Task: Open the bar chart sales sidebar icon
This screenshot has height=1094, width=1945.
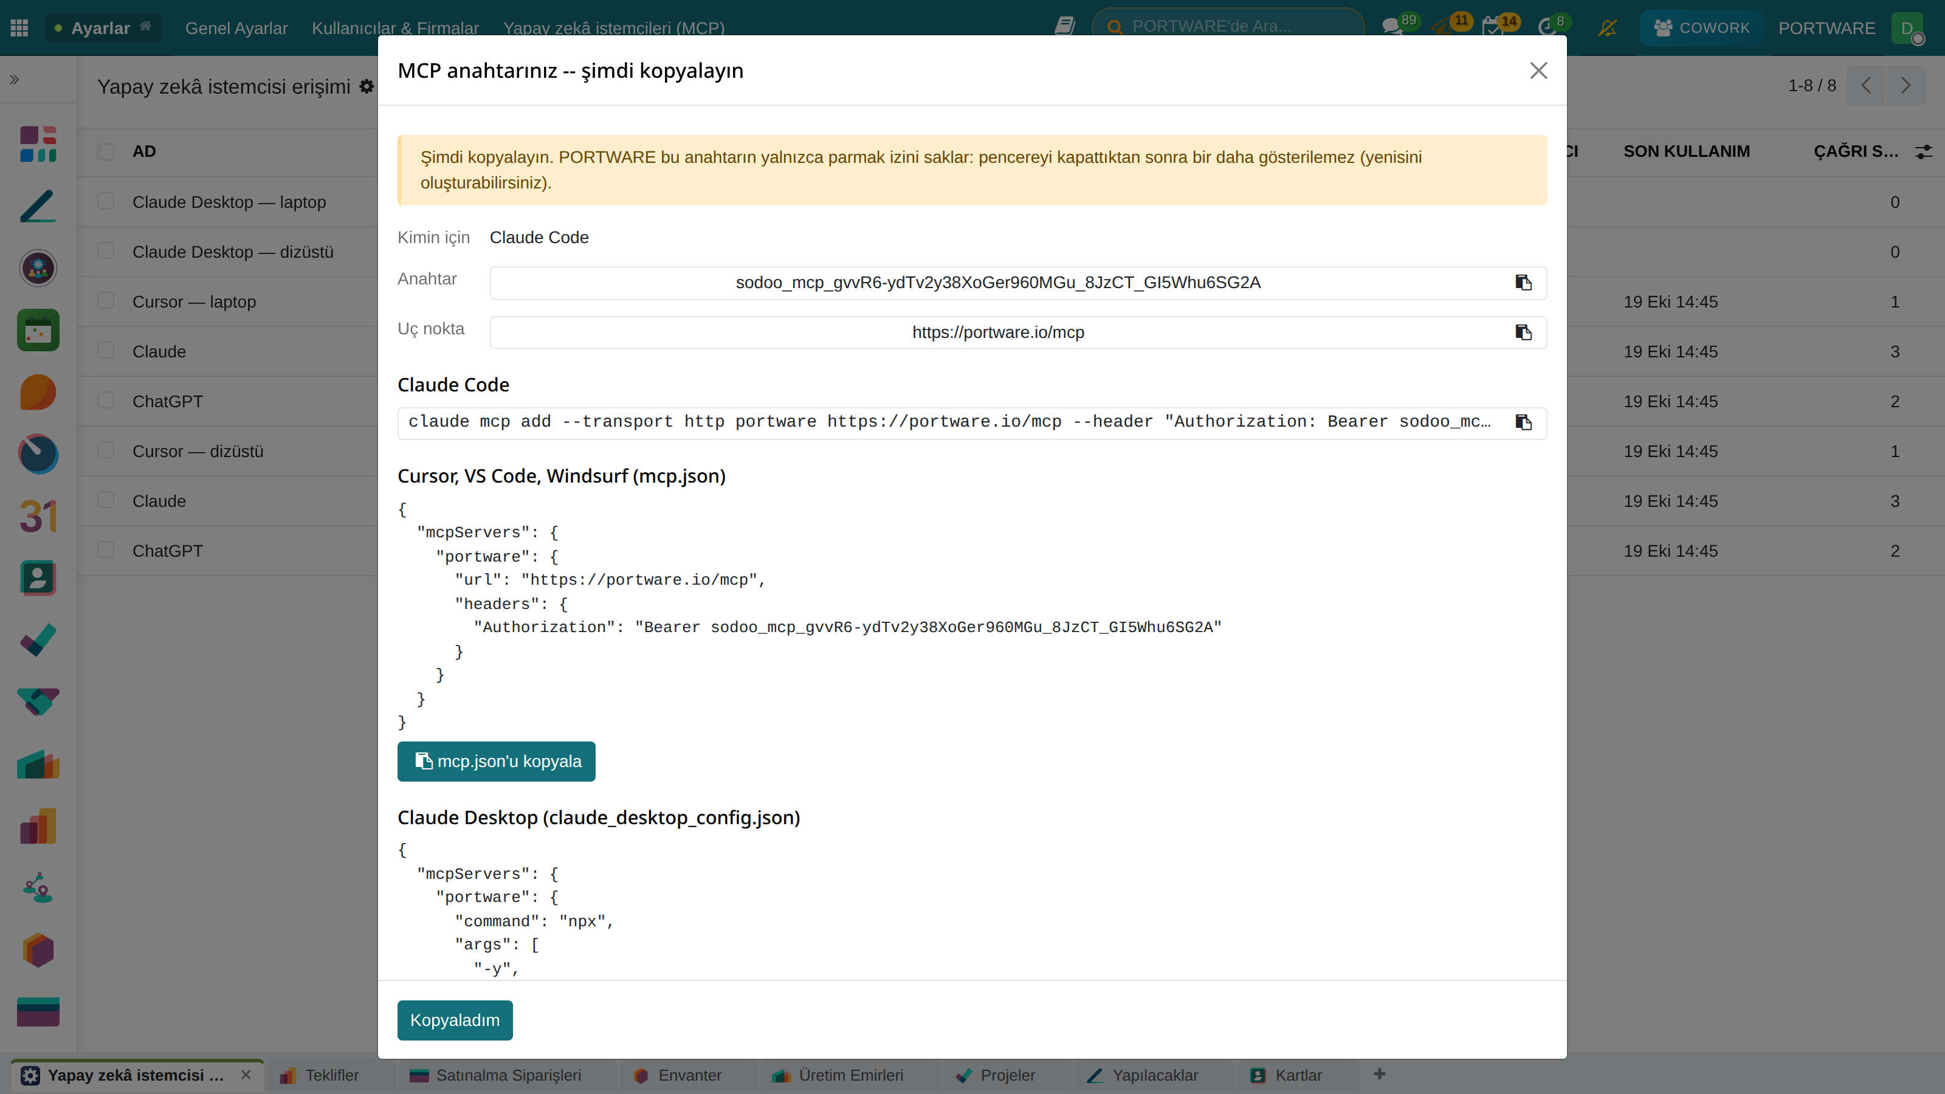Action: 38,826
